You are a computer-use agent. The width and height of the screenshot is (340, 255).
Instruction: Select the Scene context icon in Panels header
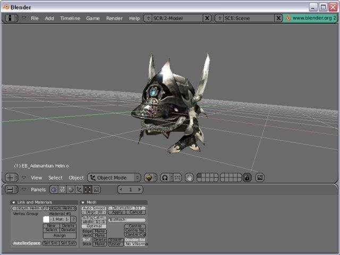(96, 190)
